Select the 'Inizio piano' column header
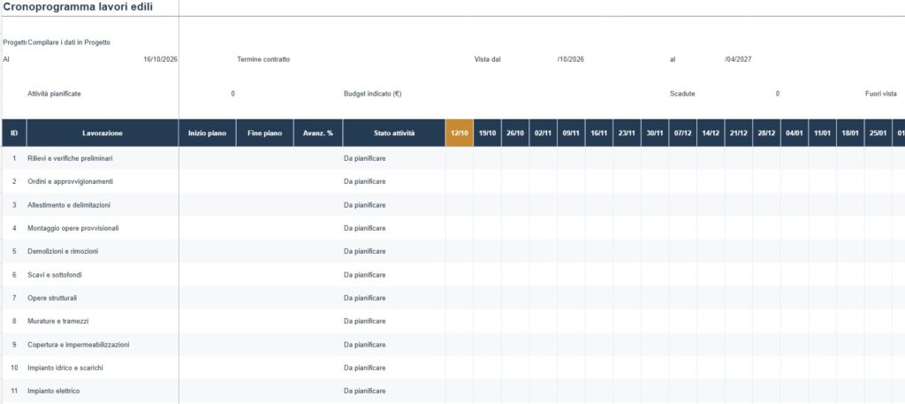The image size is (905, 404). point(208,133)
